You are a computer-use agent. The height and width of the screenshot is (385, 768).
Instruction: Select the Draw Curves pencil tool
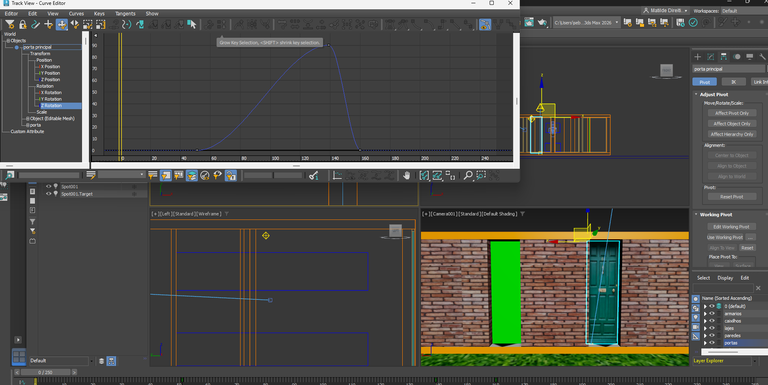36,25
